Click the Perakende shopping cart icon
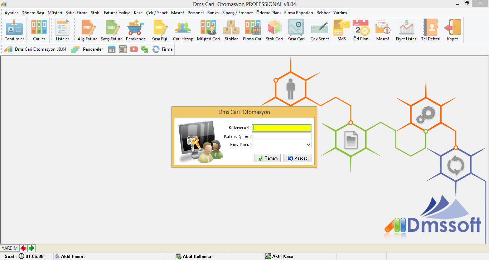The height and width of the screenshot is (260, 489). pos(136,27)
